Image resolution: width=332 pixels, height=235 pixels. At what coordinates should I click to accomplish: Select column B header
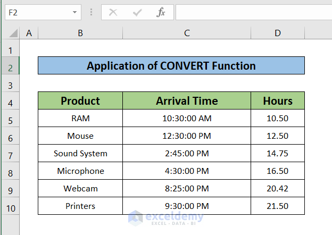point(80,33)
